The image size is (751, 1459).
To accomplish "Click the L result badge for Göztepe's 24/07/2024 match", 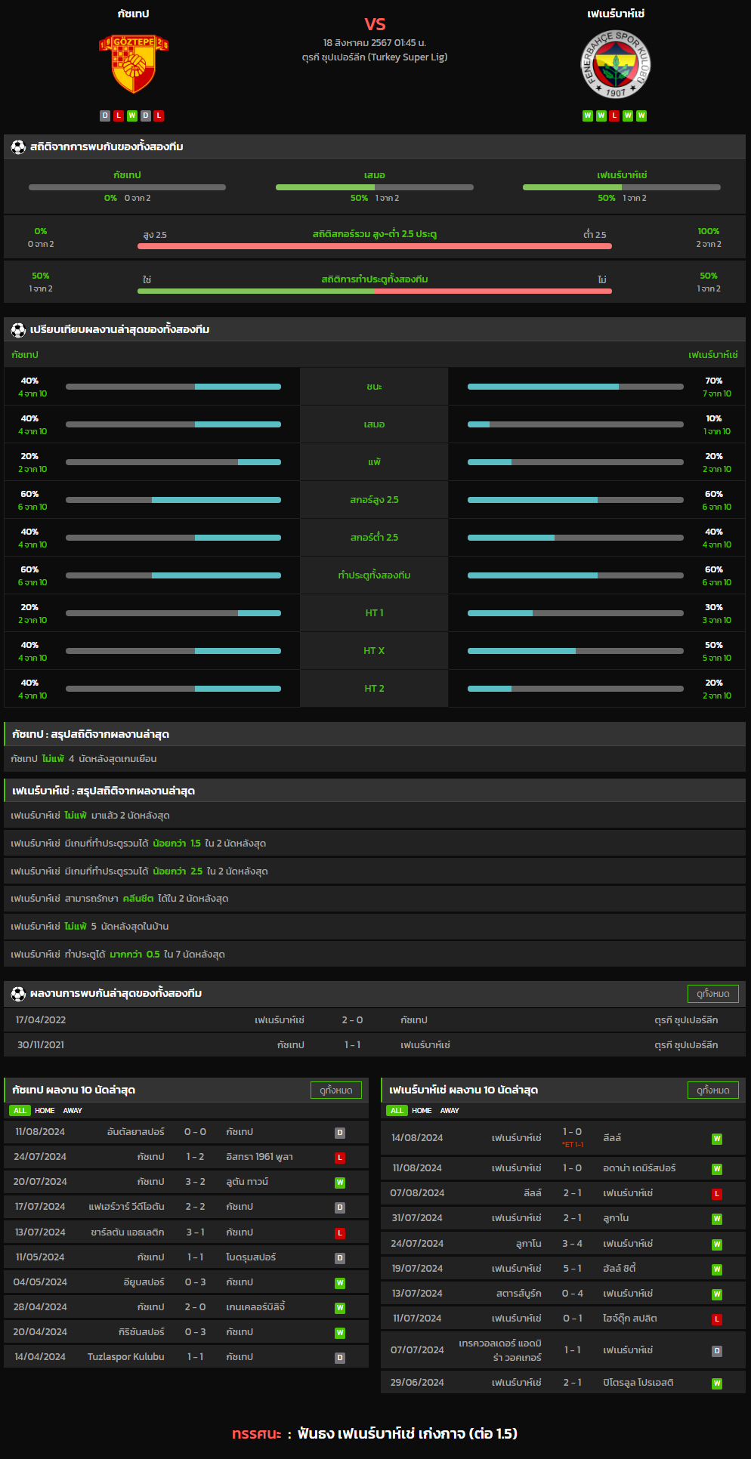I will 340,1158.
